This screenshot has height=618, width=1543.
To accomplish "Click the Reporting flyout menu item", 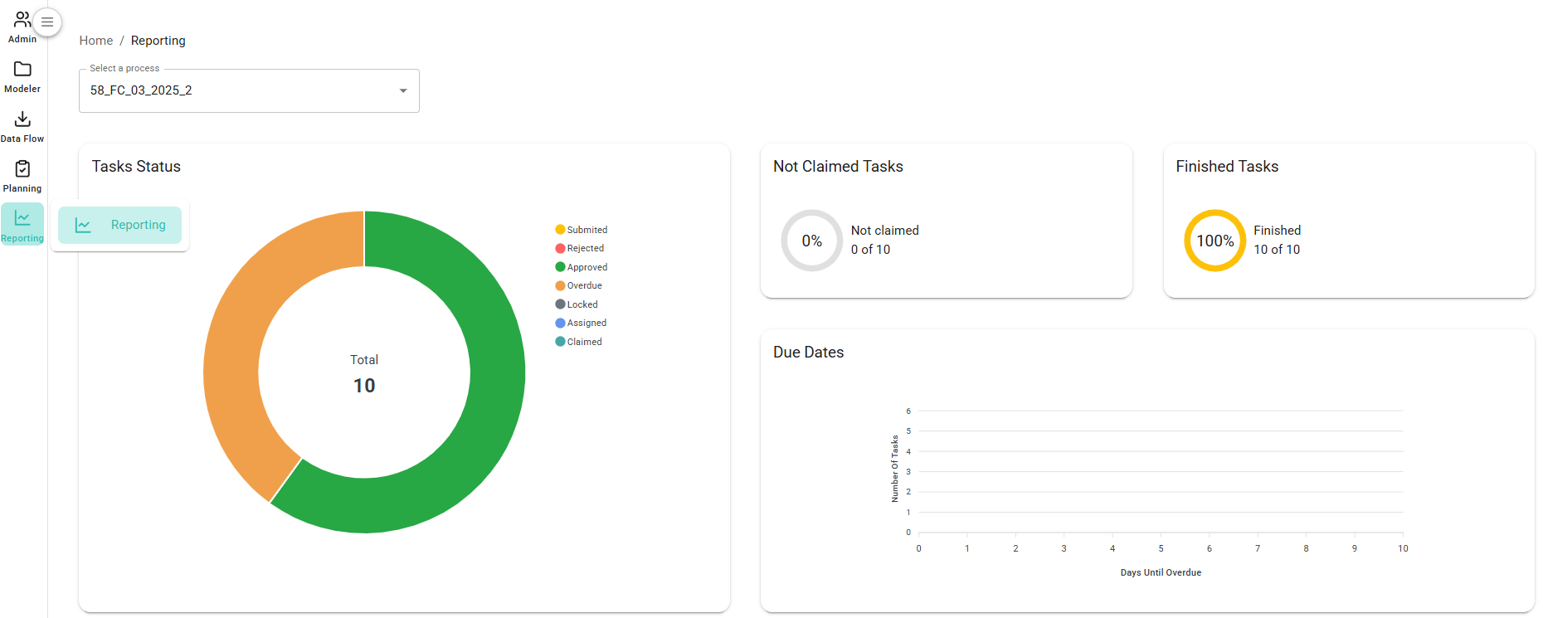I will coord(120,225).
